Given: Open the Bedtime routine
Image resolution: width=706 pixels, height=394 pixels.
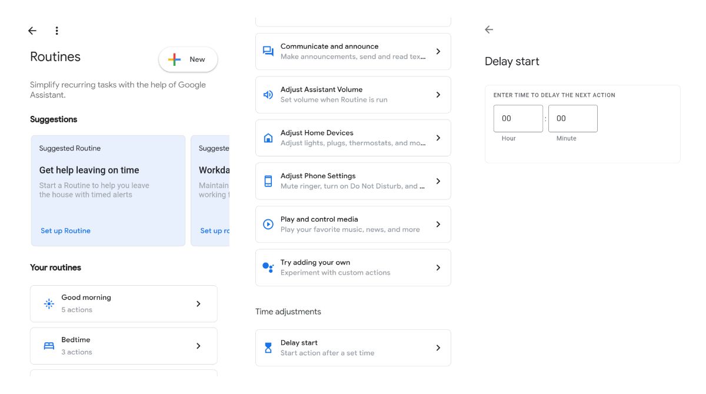Looking at the screenshot, I should (124, 346).
